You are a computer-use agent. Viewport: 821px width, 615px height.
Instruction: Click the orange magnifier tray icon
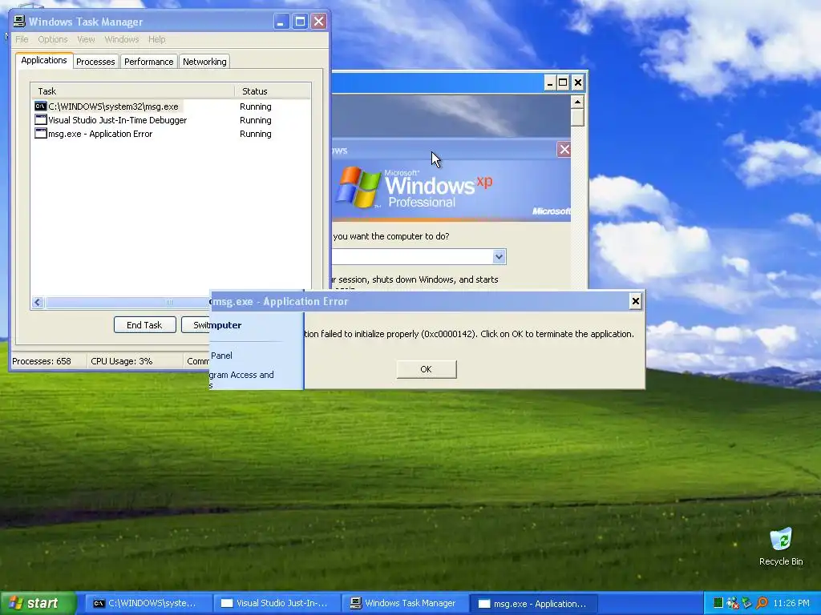(762, 603)
